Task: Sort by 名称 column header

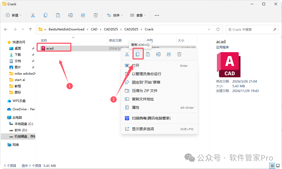Action: 44,41
